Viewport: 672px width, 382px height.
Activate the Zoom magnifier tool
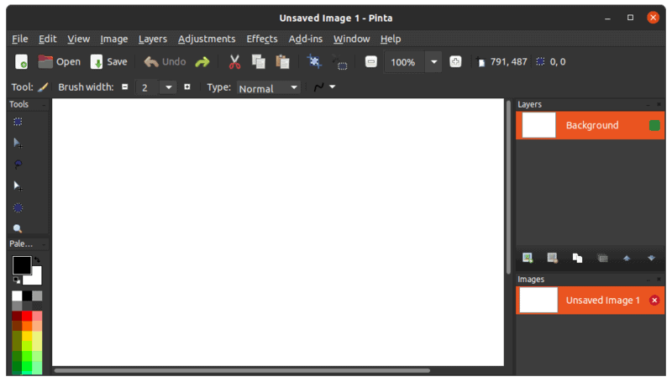(x=18, y=228)
